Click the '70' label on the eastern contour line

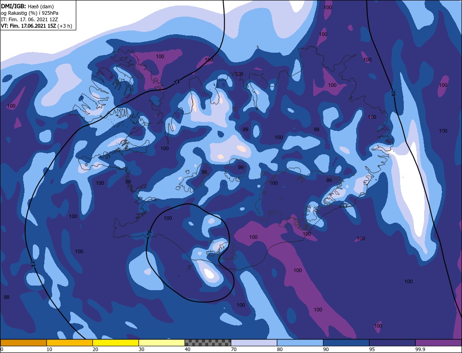(393, 94)
